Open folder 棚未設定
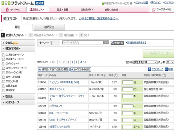Screen dimensions: 175x131 pos(8,90)
